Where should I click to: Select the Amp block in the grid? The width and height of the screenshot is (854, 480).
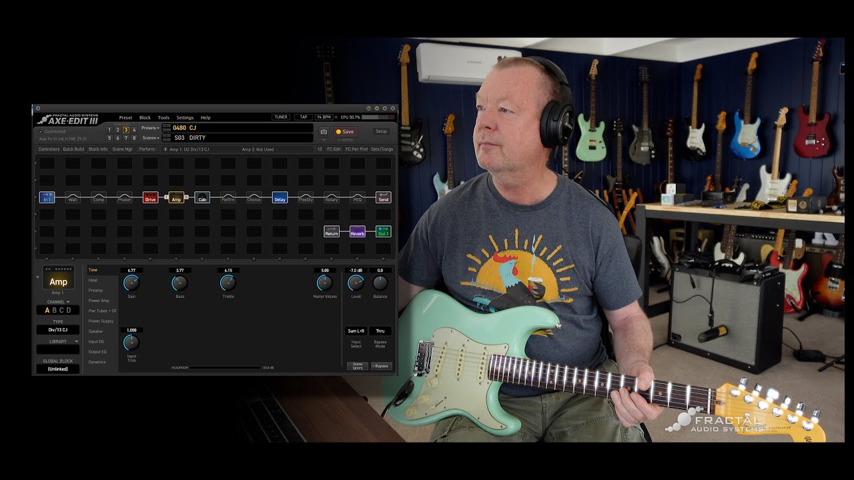point(176,197)
